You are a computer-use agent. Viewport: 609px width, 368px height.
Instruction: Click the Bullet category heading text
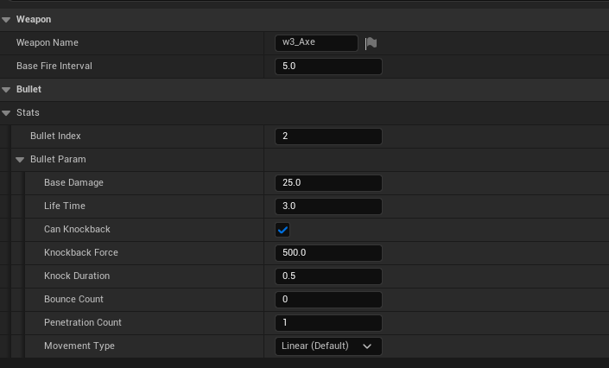click(x=29, y=89)
